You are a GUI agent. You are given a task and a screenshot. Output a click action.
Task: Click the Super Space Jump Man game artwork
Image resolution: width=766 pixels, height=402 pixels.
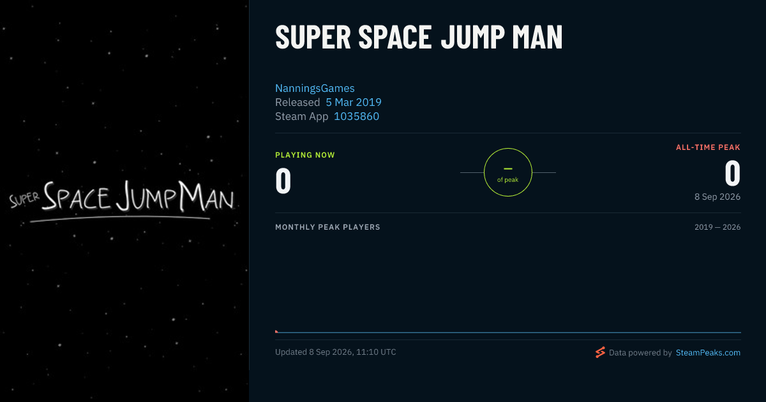(x=124, y=201)
